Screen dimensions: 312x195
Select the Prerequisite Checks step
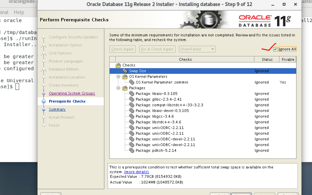67,101
